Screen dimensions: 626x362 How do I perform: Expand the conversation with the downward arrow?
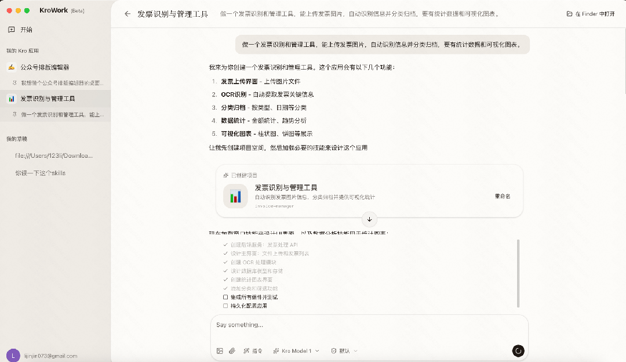(x=369, y=219)
